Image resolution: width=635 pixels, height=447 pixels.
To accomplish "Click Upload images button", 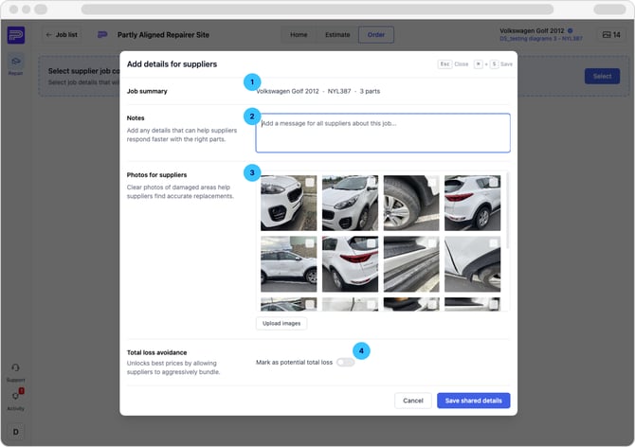I will pos(281,323).
